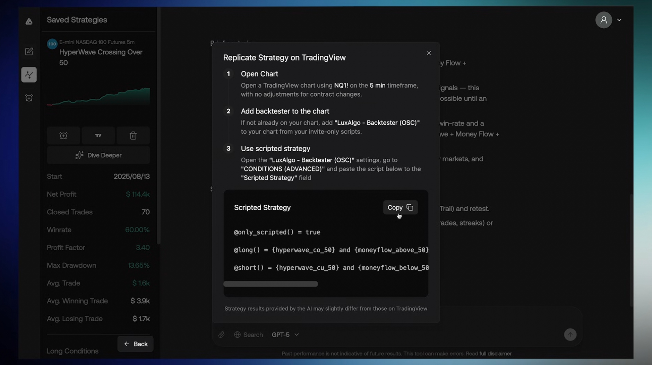Click the Net Profit value $ 114.4k
Viewport: 652px width, 365px height.
(138, 194)
